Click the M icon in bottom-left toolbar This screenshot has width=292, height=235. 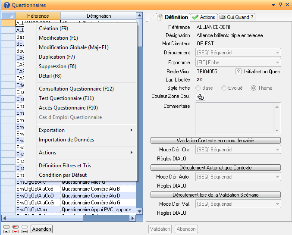pos(25,231)
